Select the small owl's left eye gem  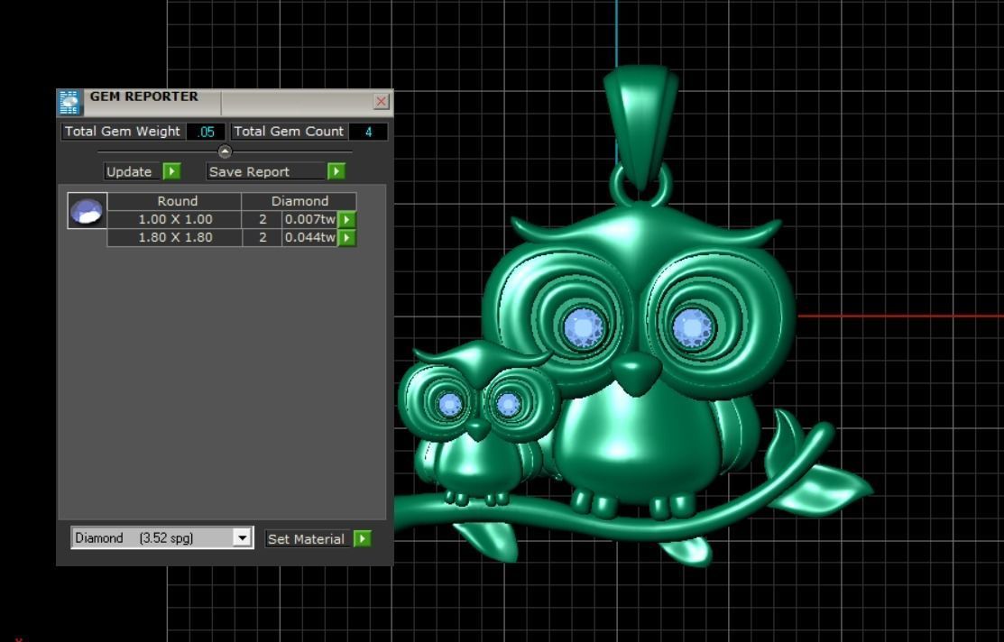click(450, 405)
